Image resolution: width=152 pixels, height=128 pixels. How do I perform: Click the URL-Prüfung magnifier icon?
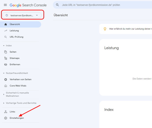(6, 37)
